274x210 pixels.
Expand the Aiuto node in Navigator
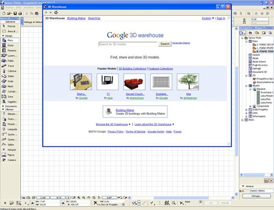pyautogui.click(x=242, y=120)
